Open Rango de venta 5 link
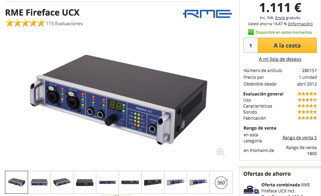Screen dimensions: 321x196 (299, 138)
